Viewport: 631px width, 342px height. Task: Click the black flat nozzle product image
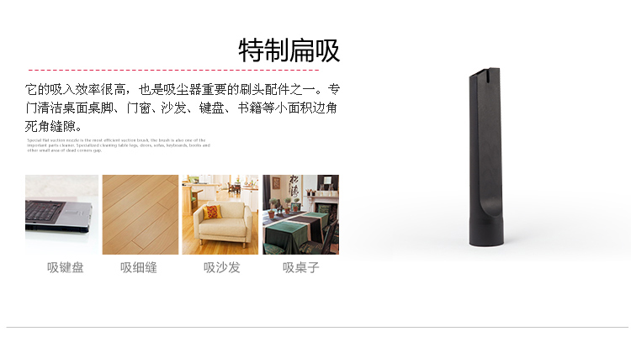[486, 157]
